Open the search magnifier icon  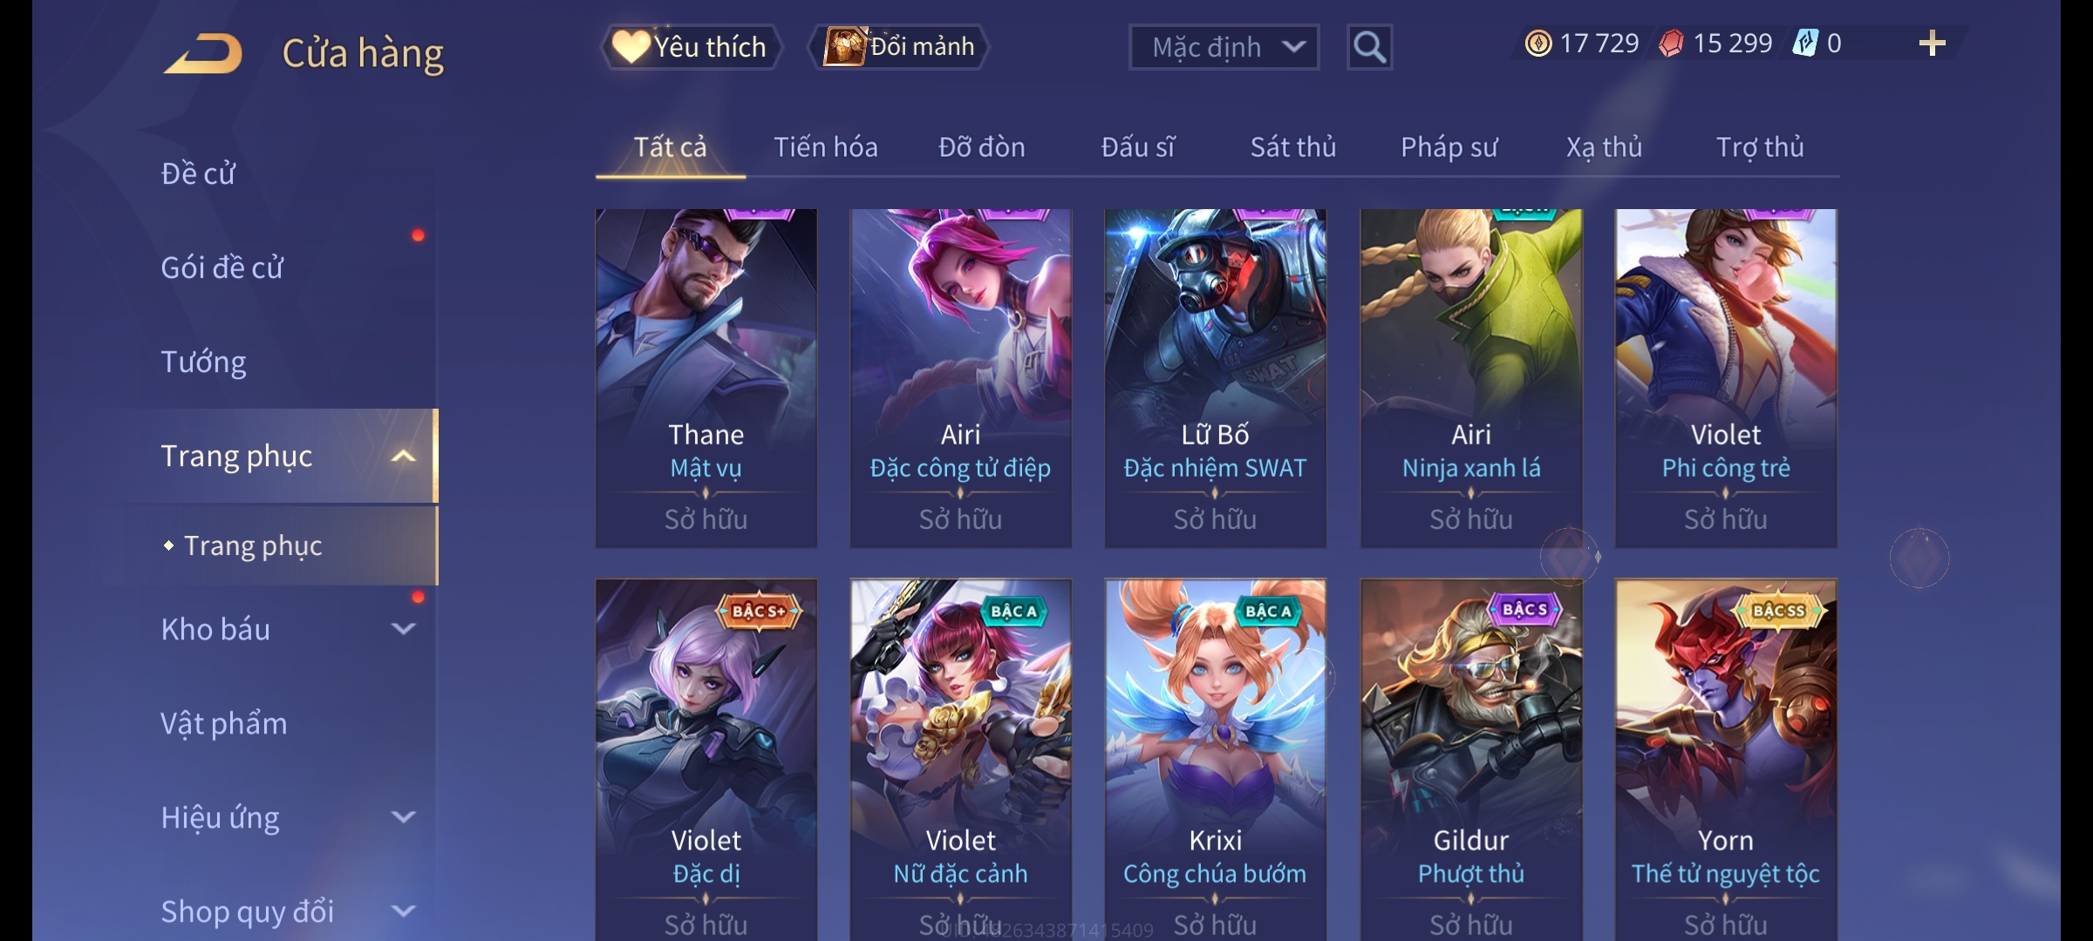(x=1369, y=47)
